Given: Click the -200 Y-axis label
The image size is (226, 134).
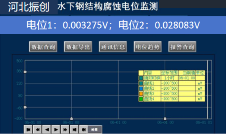Looking at the screenshot, I should coord(18,118).
